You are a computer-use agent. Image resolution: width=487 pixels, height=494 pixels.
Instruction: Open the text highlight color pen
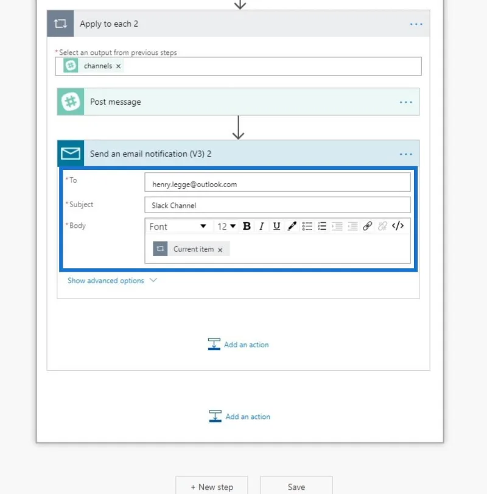[x=292, y=226]
